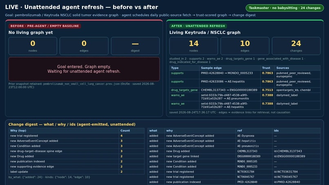Viewport: 329px width, 185px height.
Task: Click the 'new supporting evidence edge' row
Action: (76, 167)
